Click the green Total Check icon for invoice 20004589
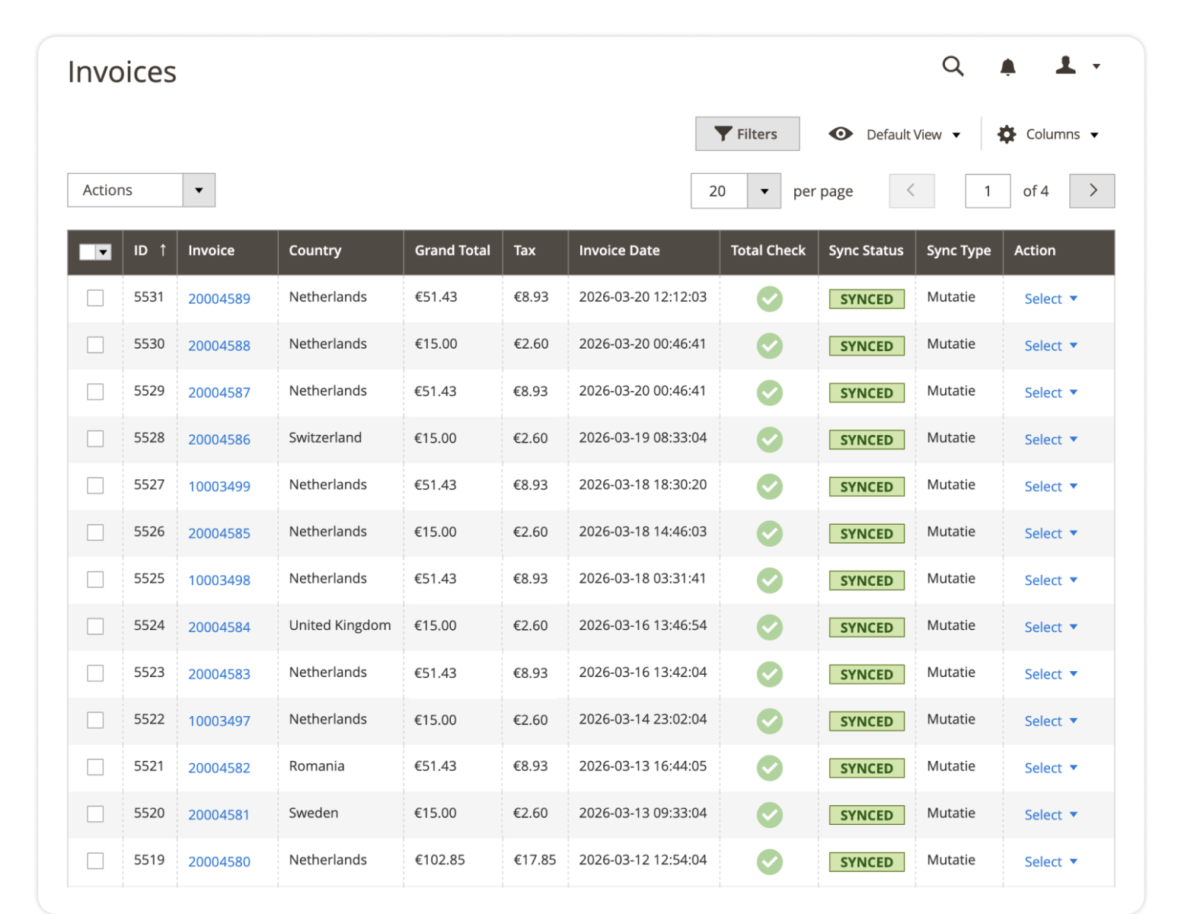Viewport: 1181px width, 914px height. click(768, 299)
